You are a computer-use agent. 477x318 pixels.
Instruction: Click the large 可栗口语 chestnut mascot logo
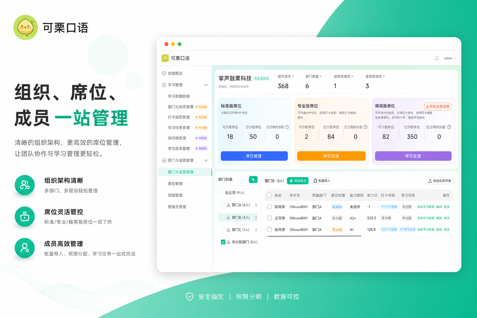[x=25, y=27]
